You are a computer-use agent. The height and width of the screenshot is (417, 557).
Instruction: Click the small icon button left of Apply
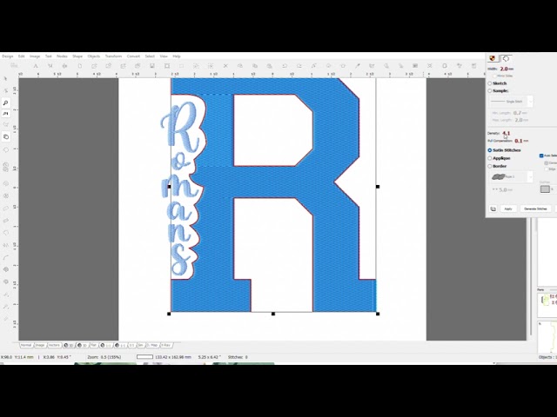pos(493,208)
